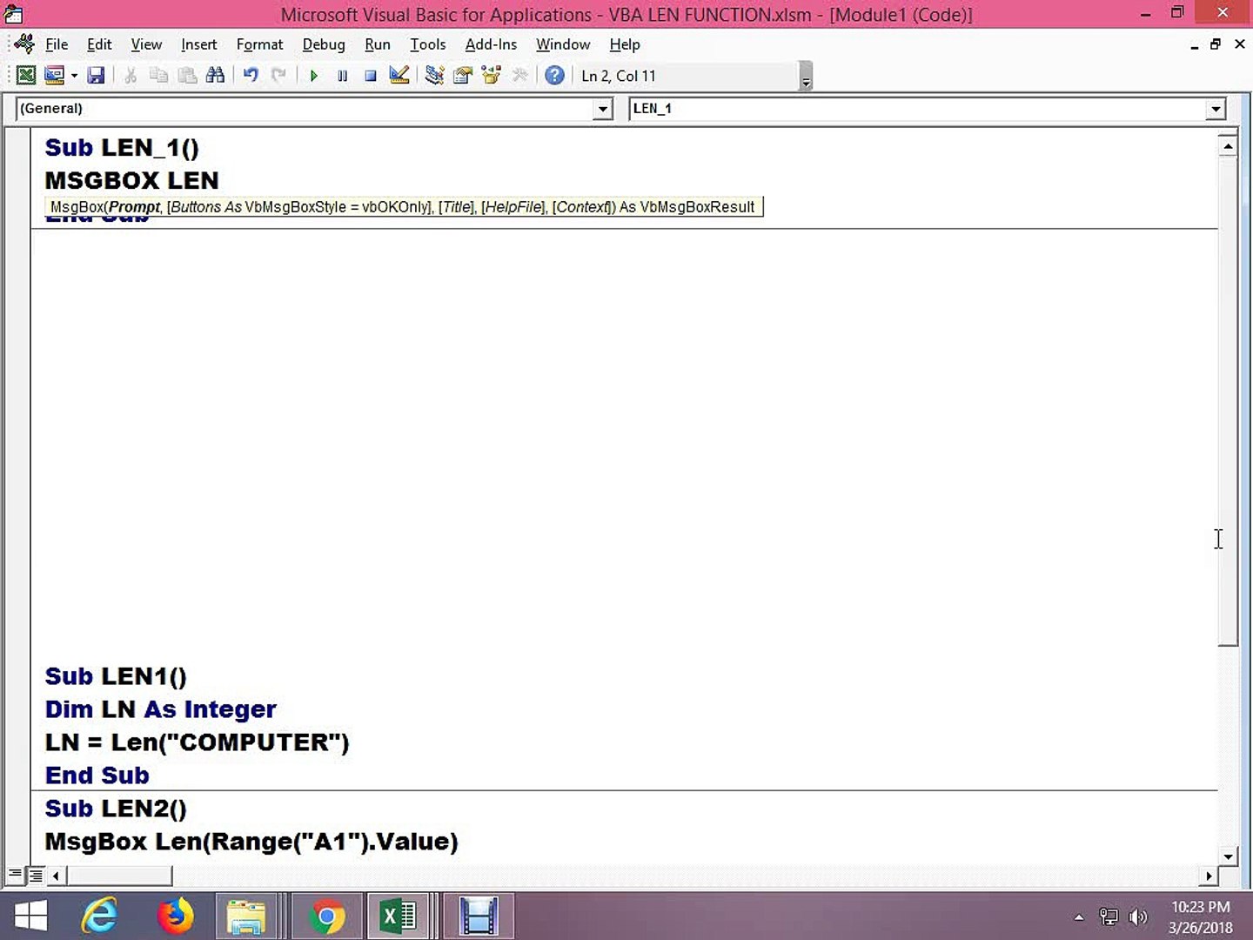Open Google Chrome from the taskbar

326,916
